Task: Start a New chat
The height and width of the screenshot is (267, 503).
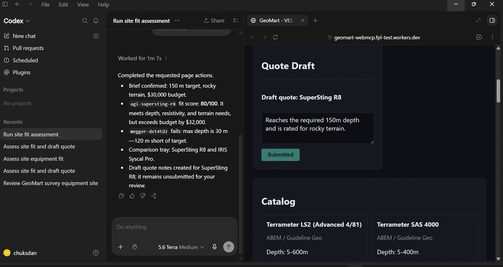Action: [24, 36]
